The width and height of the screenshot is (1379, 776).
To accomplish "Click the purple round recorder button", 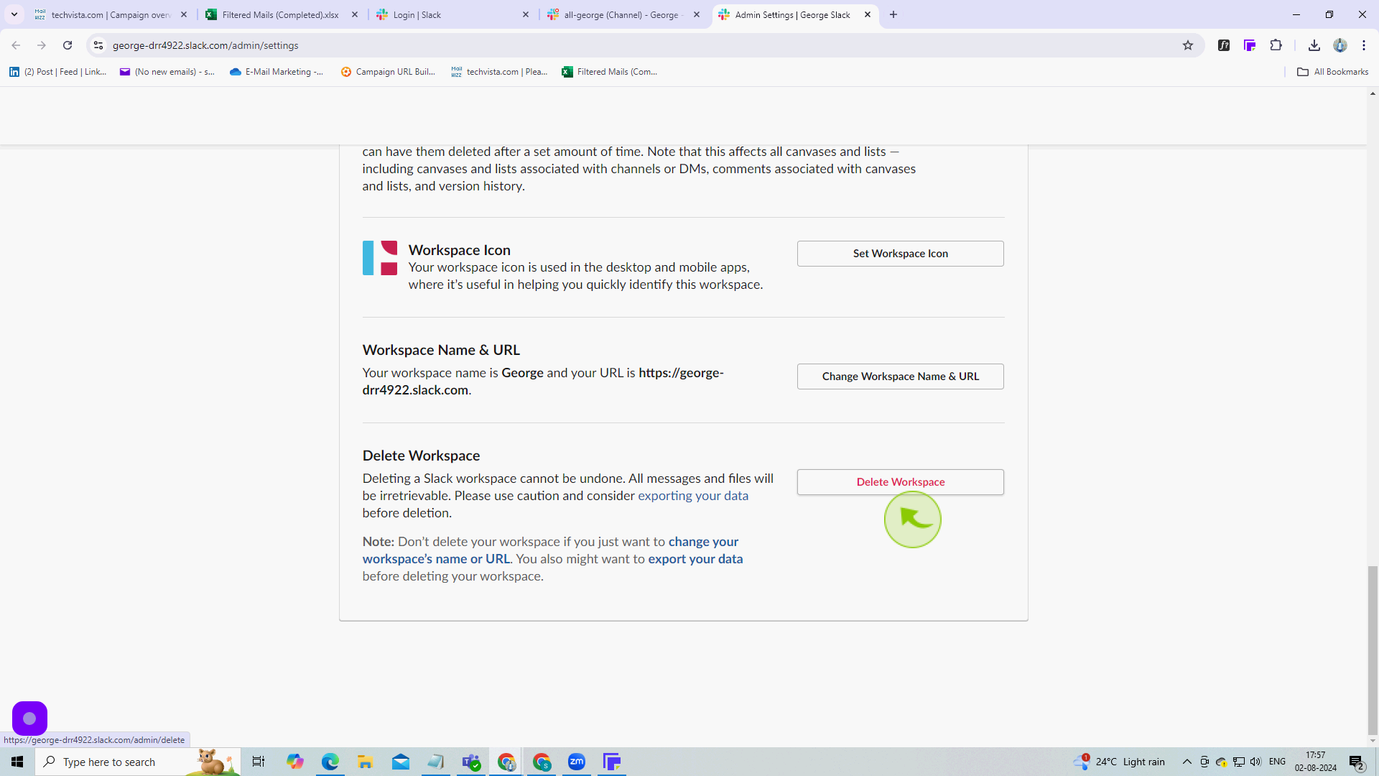I will [29, 719].
